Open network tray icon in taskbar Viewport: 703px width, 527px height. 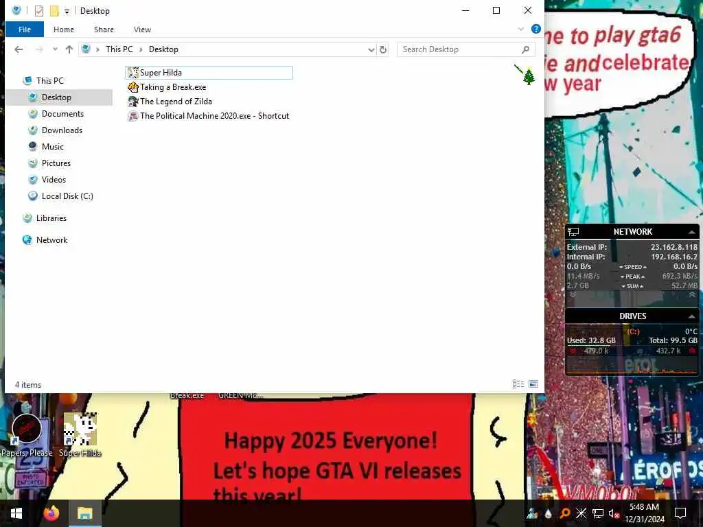point(598,513)
